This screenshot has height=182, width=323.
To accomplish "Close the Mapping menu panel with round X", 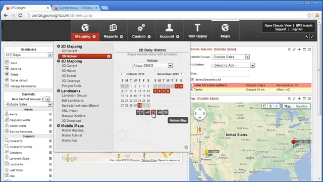I will pyautogui.click(x=186, y=147).
